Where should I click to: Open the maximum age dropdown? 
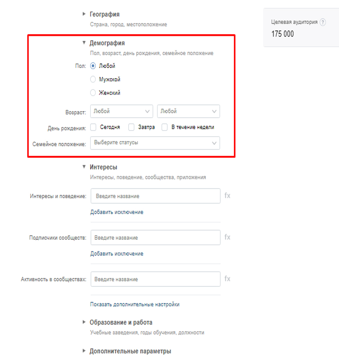coord(188,111)
